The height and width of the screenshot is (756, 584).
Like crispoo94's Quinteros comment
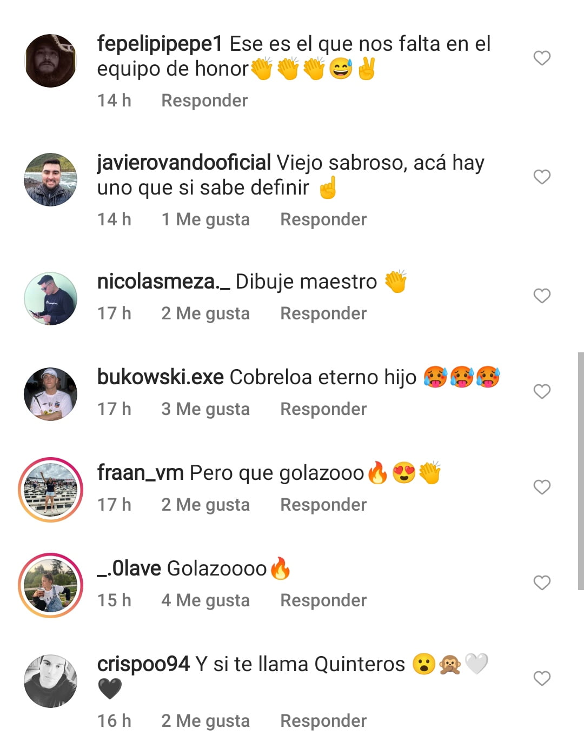[542, 678]
